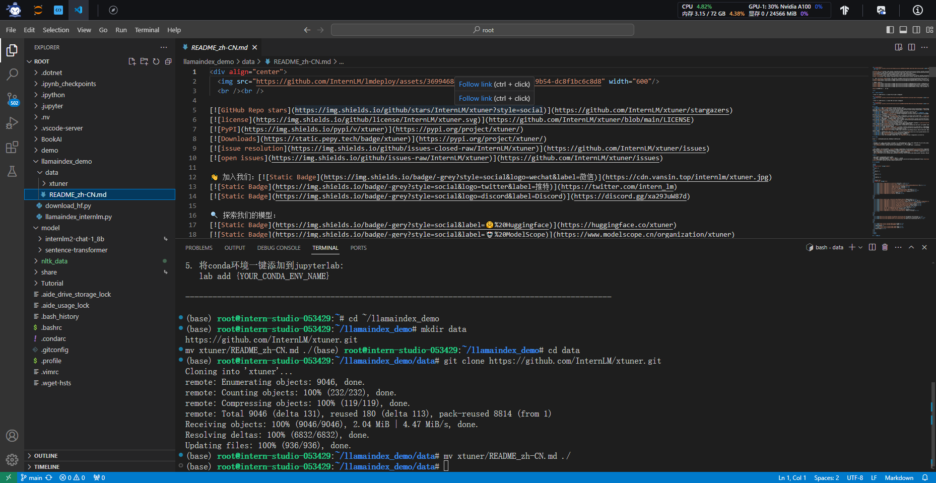This screenshot has height=483, width=936.
Task: Open notifications bell in status bar
Action: 925,477
